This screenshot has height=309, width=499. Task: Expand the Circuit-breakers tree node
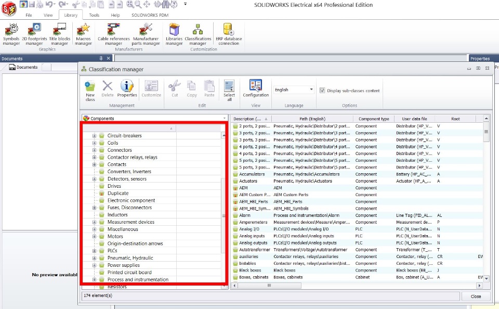click(x=94, y=136)
